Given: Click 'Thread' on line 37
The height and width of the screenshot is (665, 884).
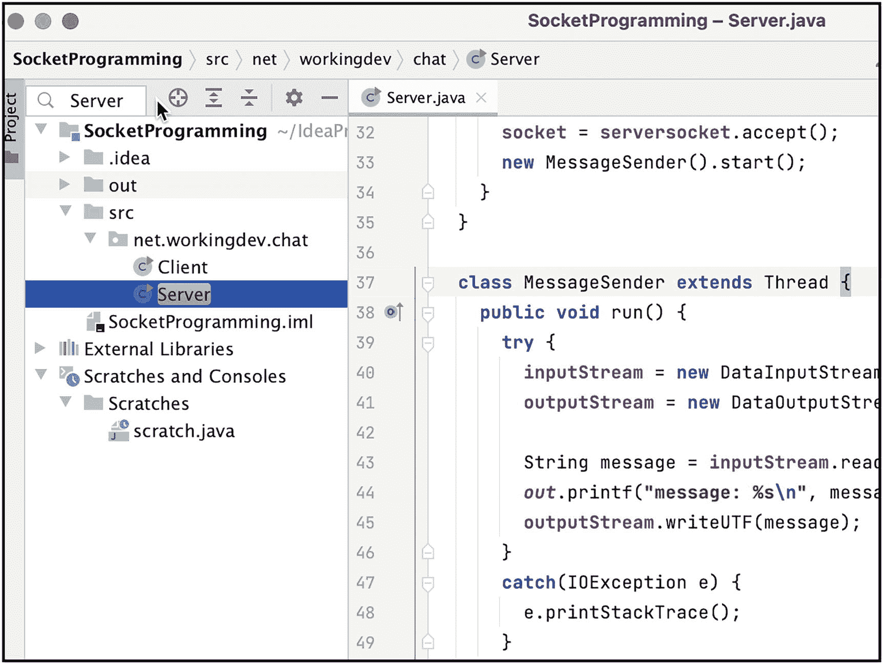Looking at the screenshot, I should coord(796,283).
